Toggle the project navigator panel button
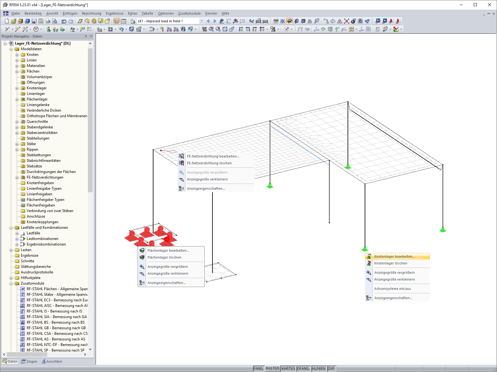Screen dimensions: 497x372 point(116,21)
